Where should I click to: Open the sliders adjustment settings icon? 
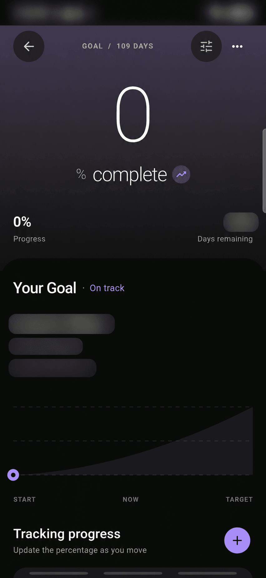206,46
